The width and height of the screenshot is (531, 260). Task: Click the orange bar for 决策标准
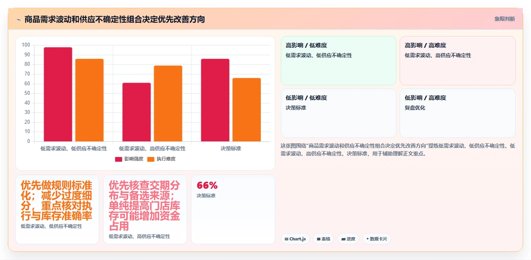[246, 110]
